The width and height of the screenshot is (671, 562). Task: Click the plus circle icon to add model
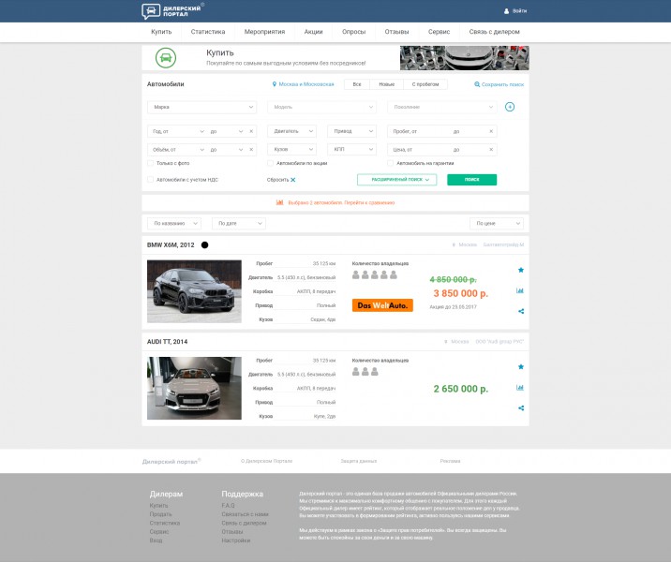click(x=510, y=107)
